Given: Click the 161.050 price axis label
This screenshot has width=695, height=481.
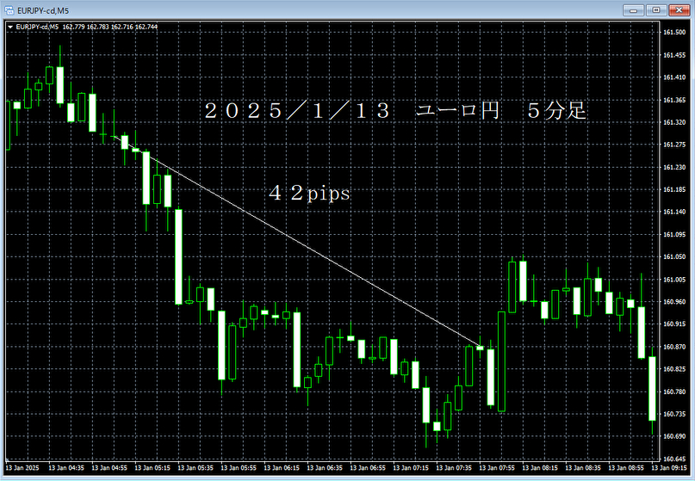Looking at the screenshot, I should pos(674,257).
